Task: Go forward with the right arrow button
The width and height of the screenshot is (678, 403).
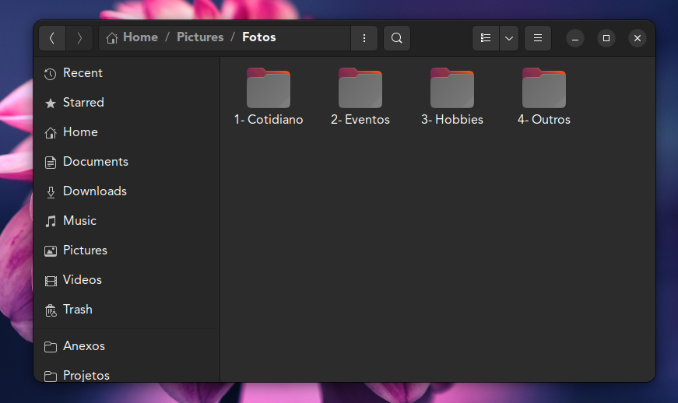Action: (79, 38)
